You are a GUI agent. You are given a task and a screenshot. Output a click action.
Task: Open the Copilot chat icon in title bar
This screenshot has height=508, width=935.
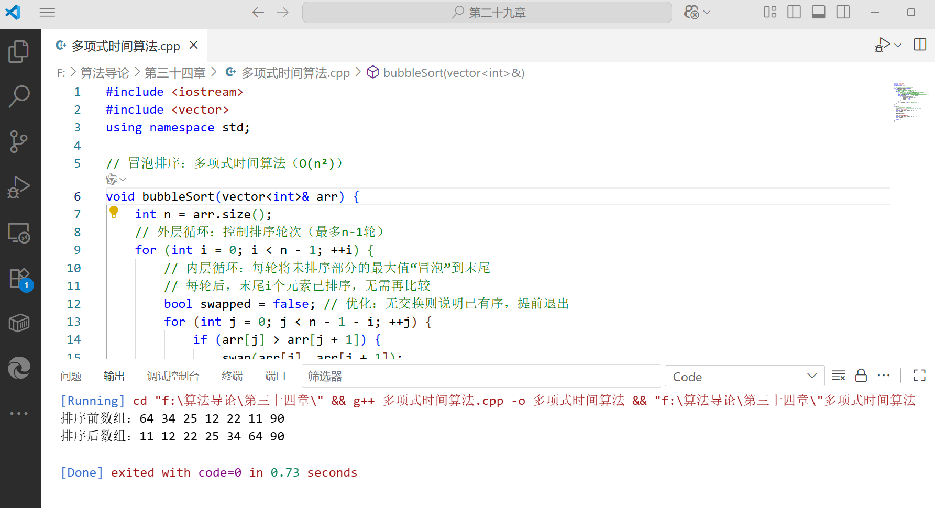click(x=691, y=12)
